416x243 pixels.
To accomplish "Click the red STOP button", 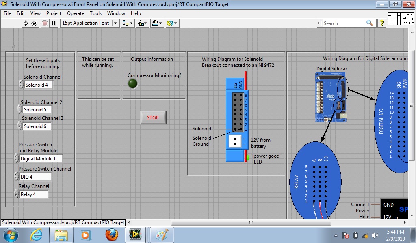I will (153, 117).
